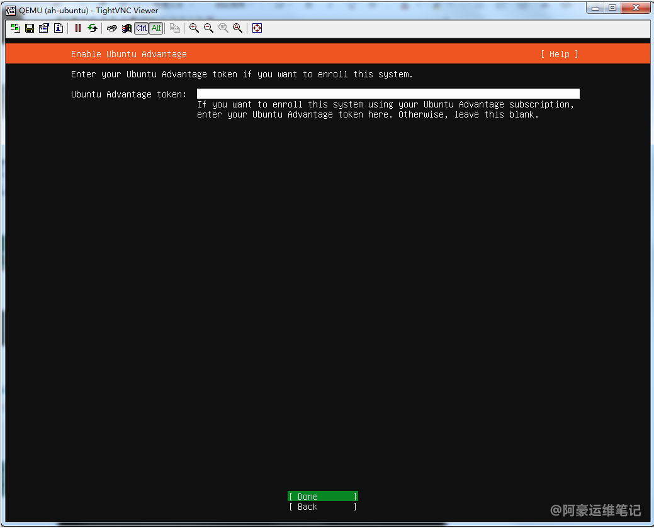This screenshot has height=528, width=654.
Task: Click the Transfer Files toolbar icon
Action: 175,28
